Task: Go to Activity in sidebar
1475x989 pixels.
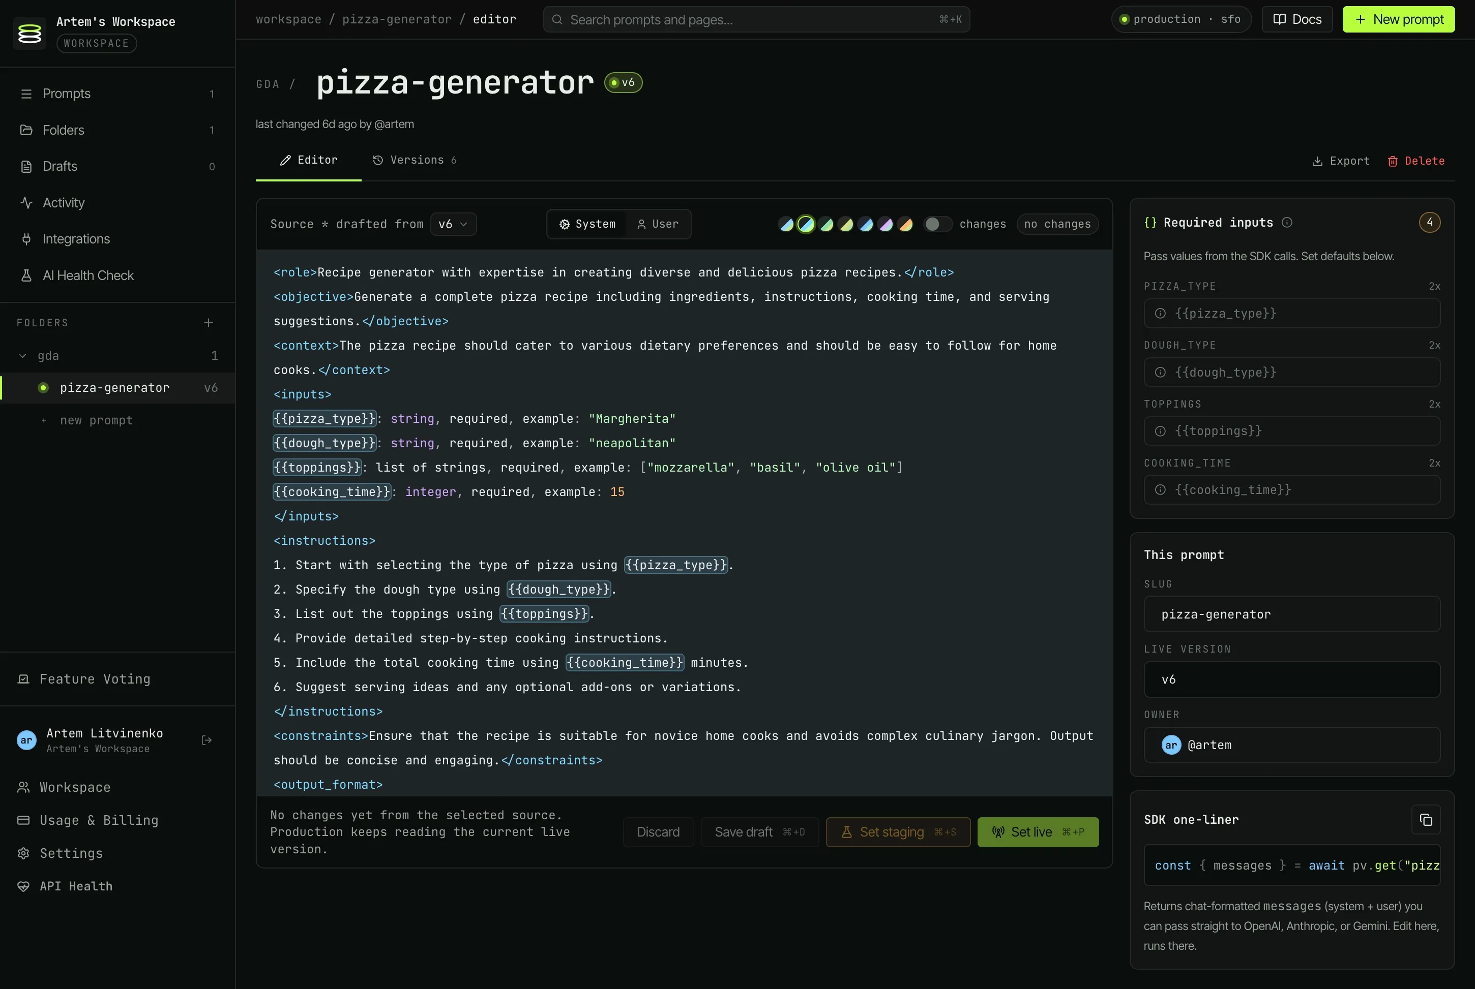Action: (x=117, y=203)
